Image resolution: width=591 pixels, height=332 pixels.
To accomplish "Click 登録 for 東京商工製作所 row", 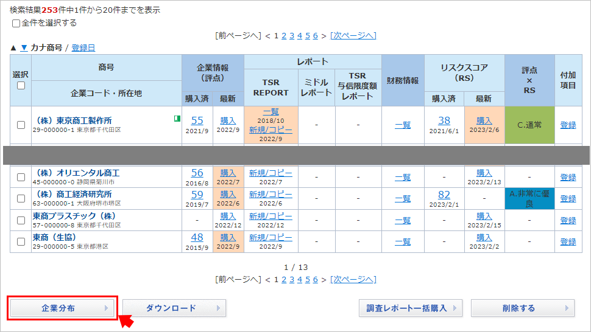I will pos(568,125).
